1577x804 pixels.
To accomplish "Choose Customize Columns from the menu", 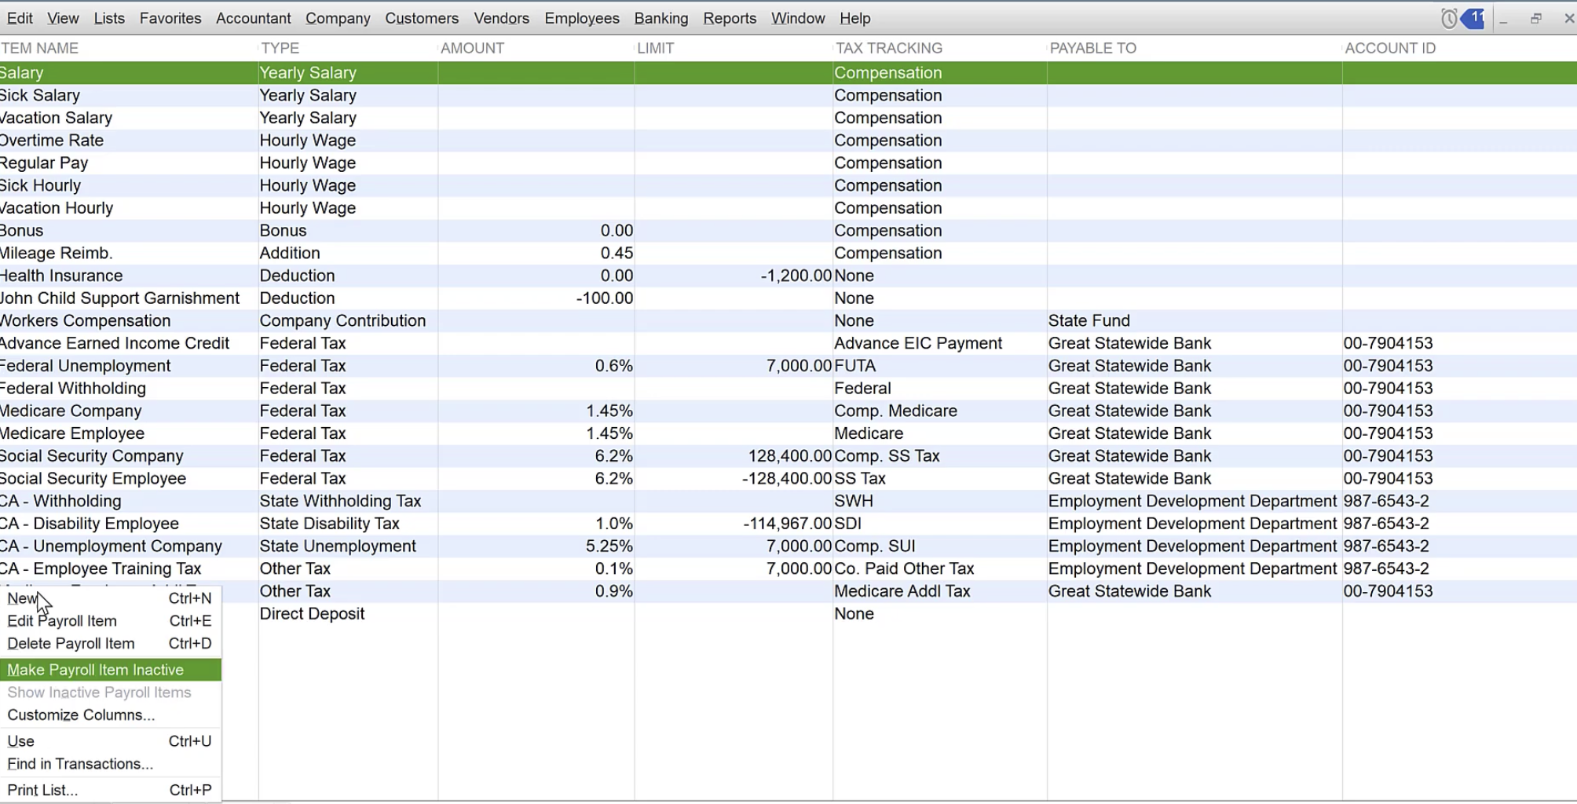I will (x=81, y=715).
